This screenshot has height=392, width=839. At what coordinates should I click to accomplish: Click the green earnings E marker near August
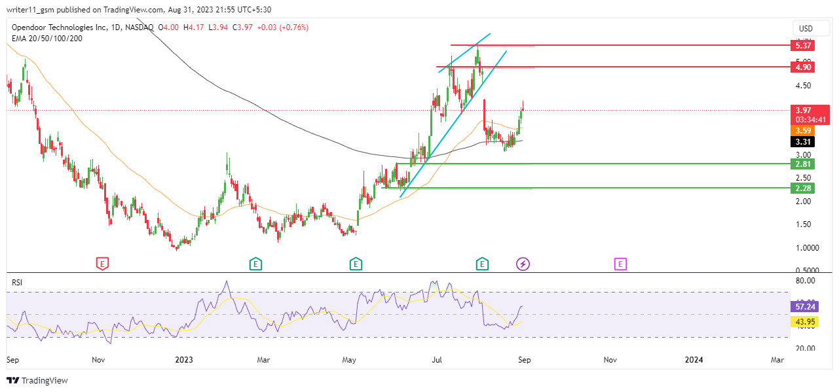[x=482, y=264]
